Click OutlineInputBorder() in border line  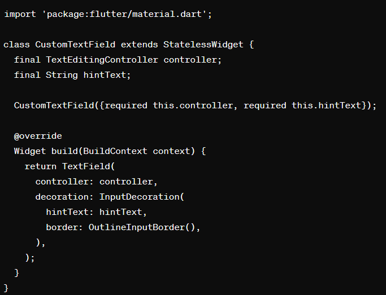coord(141,227)
